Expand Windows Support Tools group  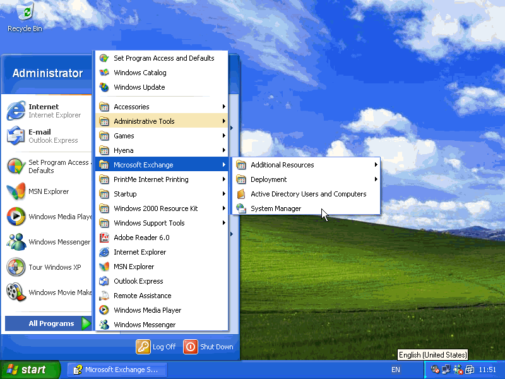coord(162,223)
